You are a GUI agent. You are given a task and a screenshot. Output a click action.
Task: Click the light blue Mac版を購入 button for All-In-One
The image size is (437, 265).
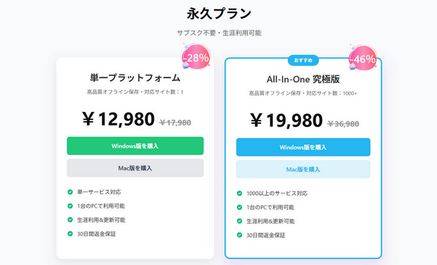pyautogui.click(x=303, y=169)
